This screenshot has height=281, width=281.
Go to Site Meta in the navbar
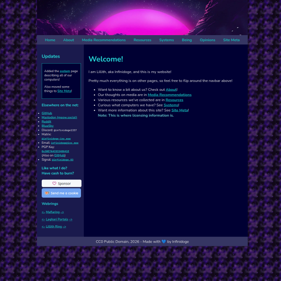click(231, 40)
